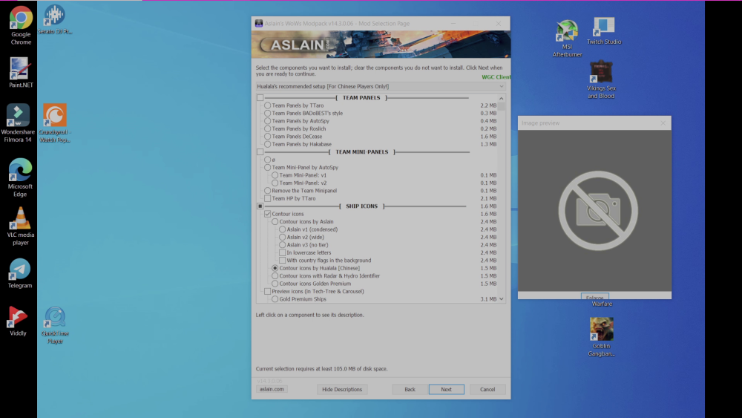The width and height of the screenshot is (742, 418).
Task: Select Gold Premium Ships option
Action: click(275, 299)
